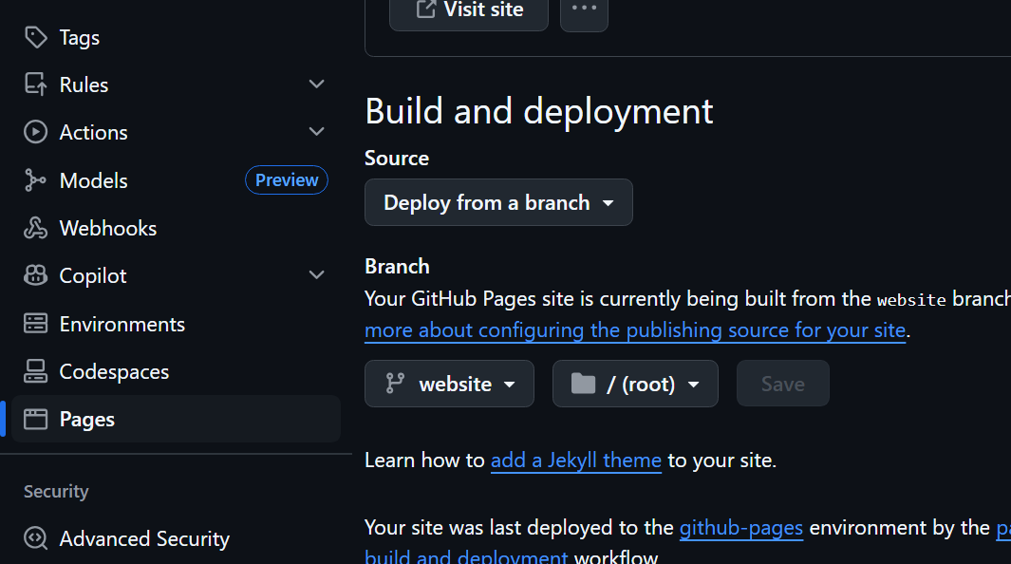Click the Environments server icon
Screen dimensions: 1011x564
click(35, 324)
